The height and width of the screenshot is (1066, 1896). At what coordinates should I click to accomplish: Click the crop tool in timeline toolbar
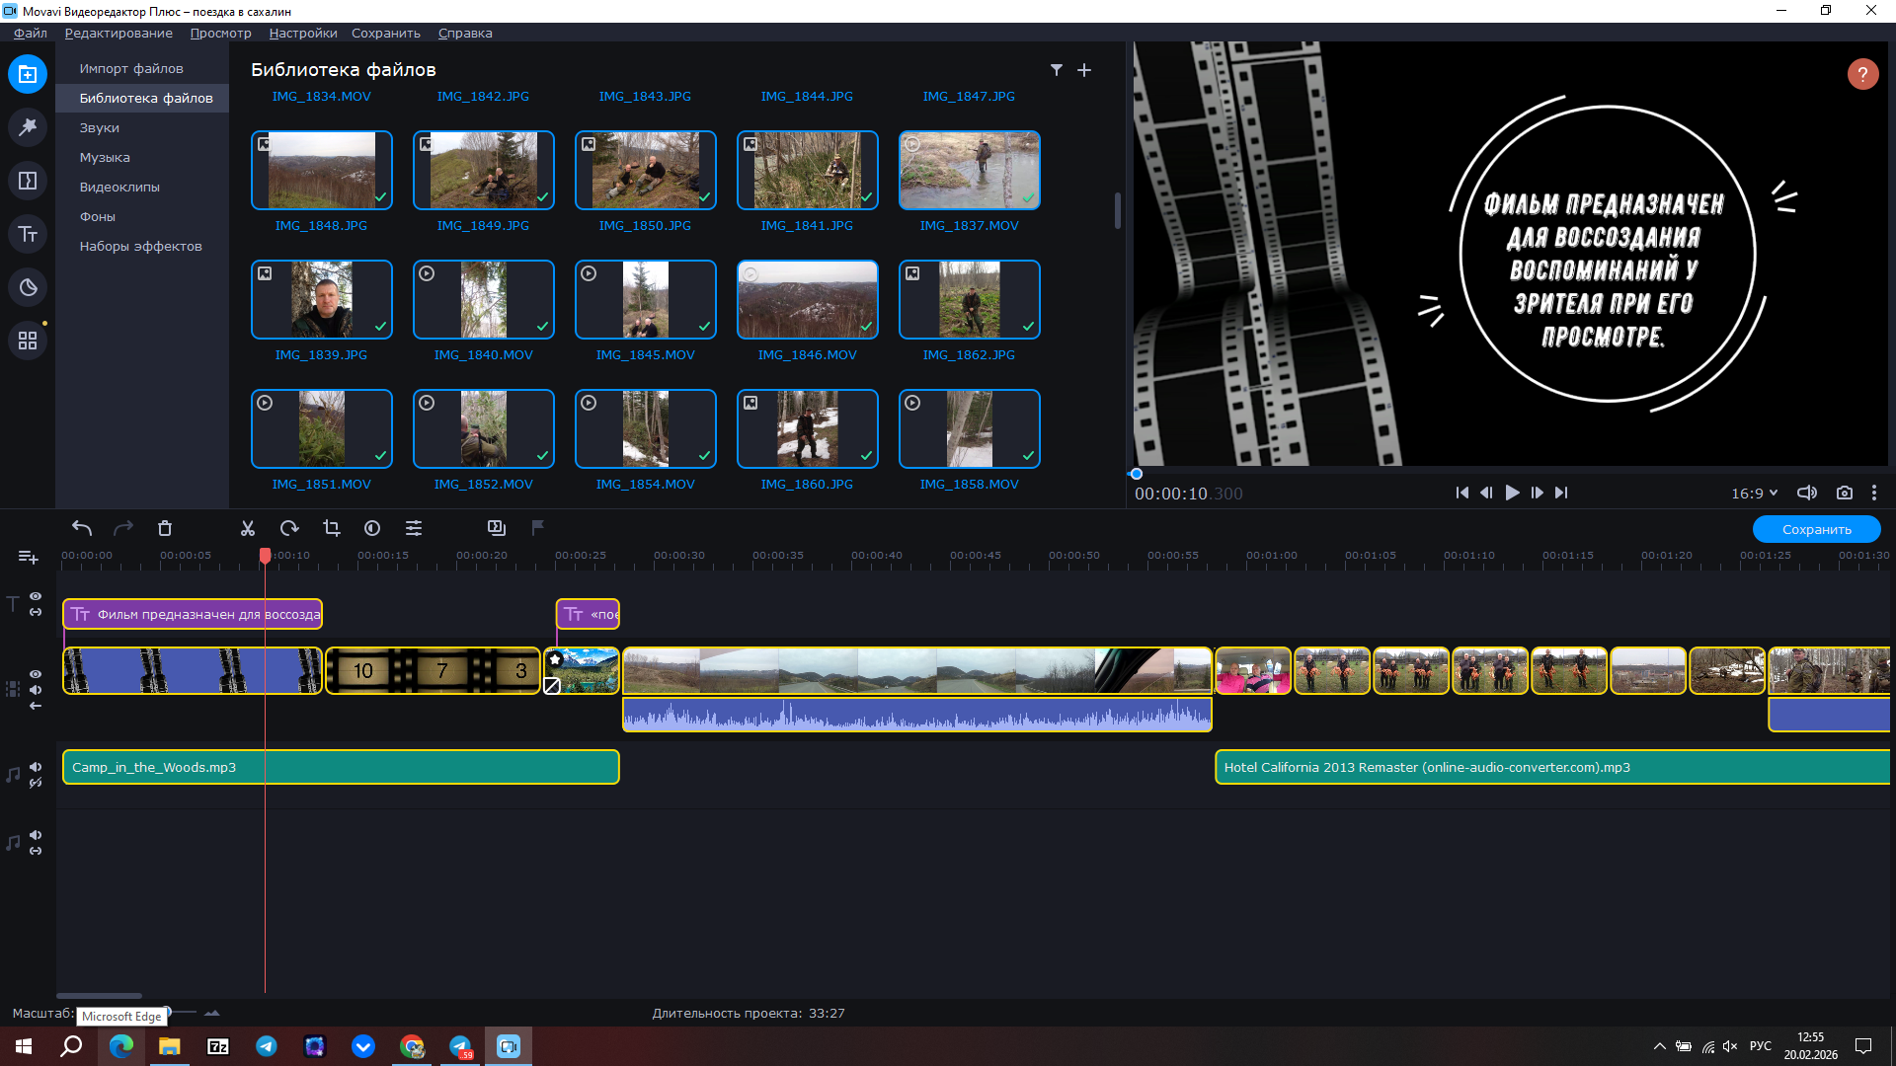point(332,528)
